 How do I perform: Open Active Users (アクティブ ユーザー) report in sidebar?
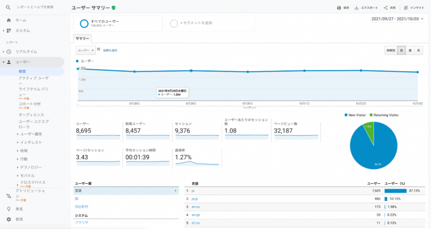[x=33, y=78]
